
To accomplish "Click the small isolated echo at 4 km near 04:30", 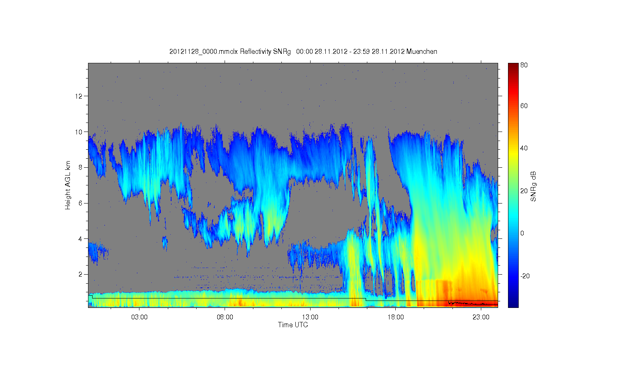I will (165, 243).
